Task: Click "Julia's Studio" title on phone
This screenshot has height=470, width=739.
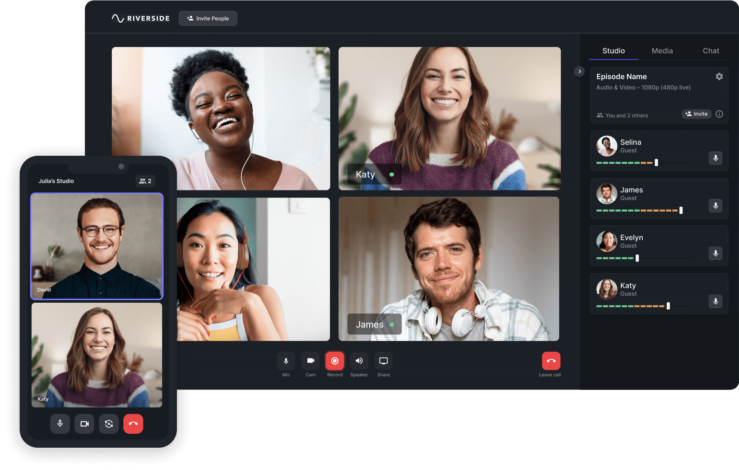Action: [56, 181]
